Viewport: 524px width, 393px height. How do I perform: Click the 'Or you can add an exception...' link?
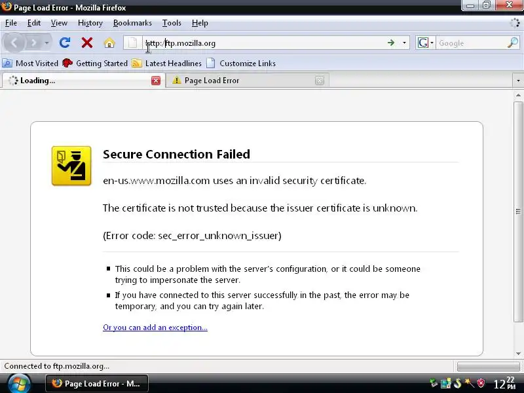click(x=155, y=327)
